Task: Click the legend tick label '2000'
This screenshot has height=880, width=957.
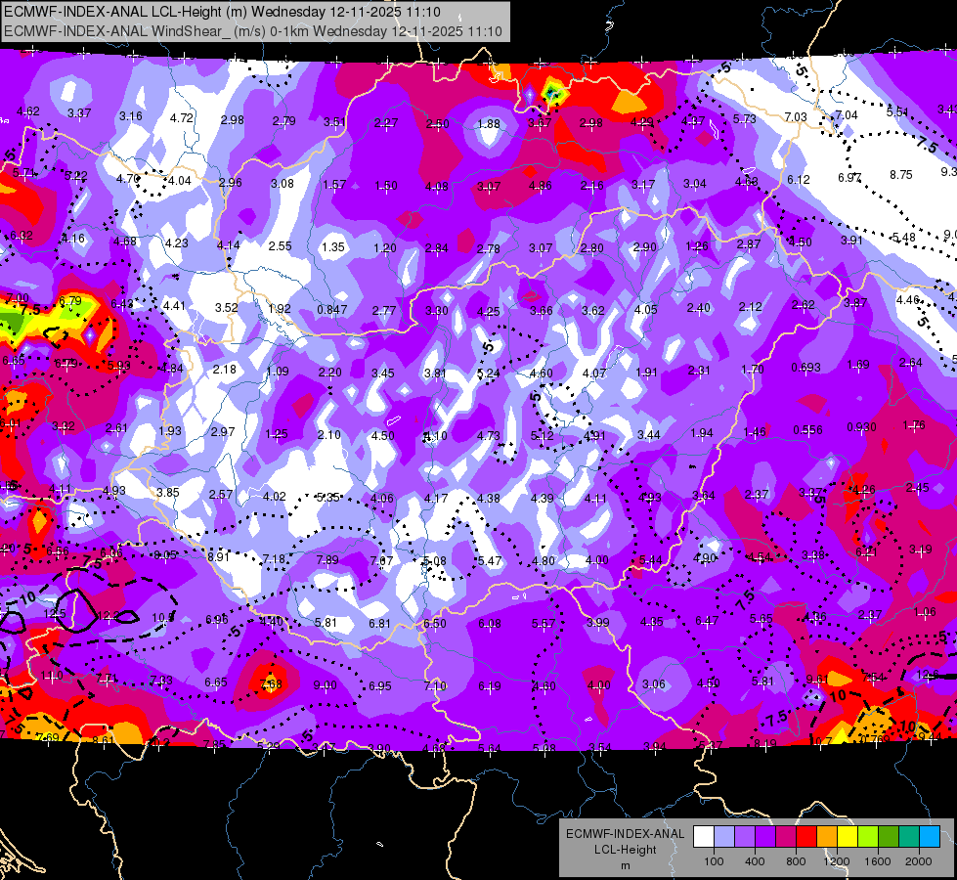Action: [x=919, y=861]
